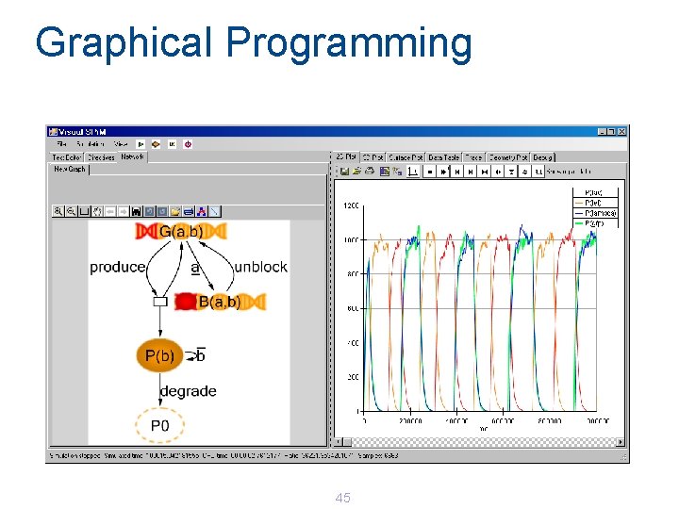Click the vertical expand plot button

coord(525,172)
